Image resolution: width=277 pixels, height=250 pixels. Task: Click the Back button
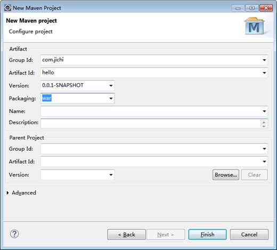click(126, 235)
